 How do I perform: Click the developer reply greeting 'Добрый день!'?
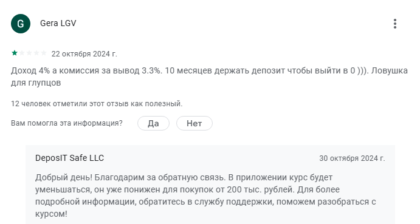[x=64, y=177]
